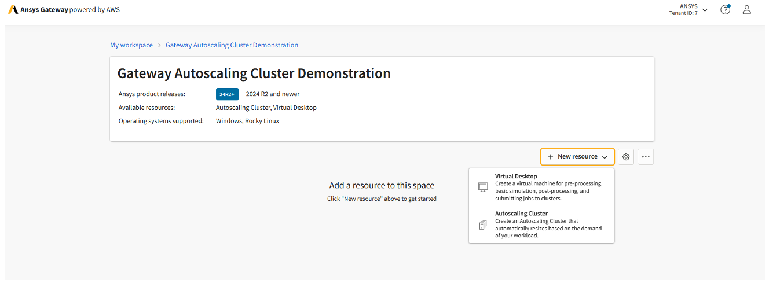The image size is (769, 283).
Task: Choose Autoscaling Cluster from the resource menu
Action: [x=541, y=225]
